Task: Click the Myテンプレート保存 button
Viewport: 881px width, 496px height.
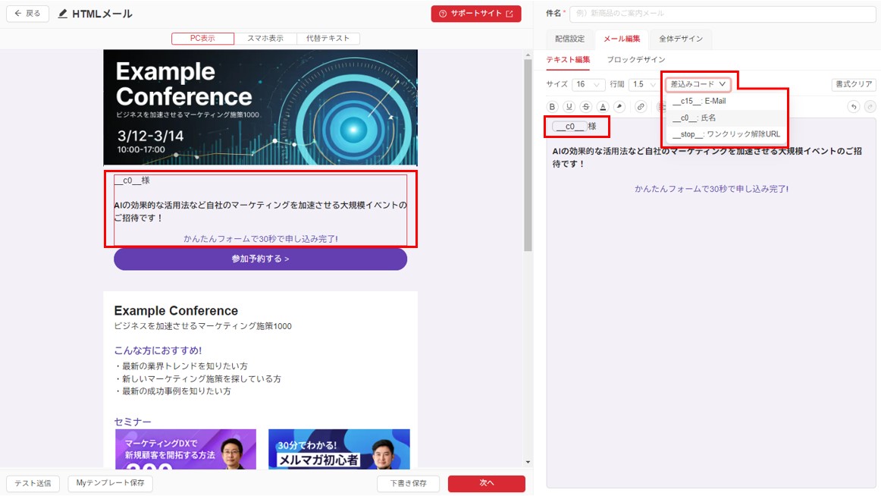Action: tap(110, 483)
